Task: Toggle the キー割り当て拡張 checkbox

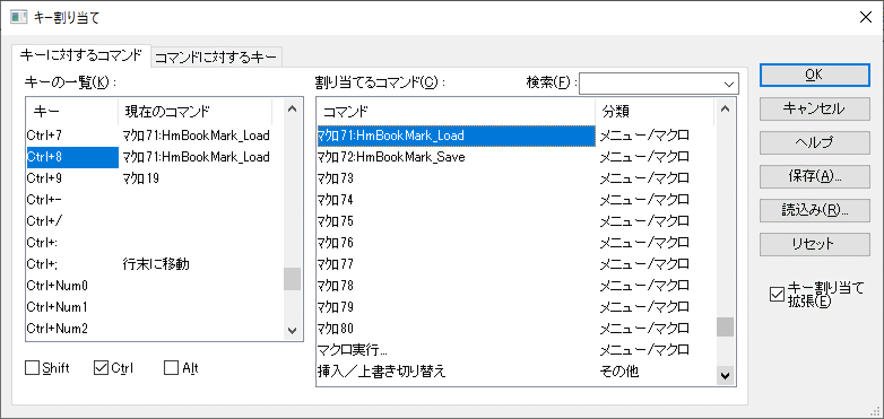Action: pyautogui.click(x=777, y=294)
